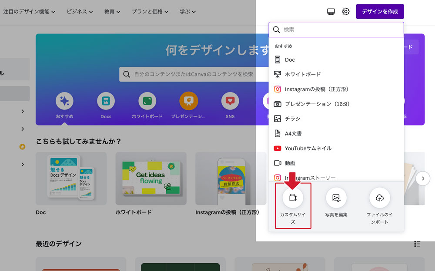Click the ホワイトボード label under the second template
435x271 pixels.
tap(134, 212)
